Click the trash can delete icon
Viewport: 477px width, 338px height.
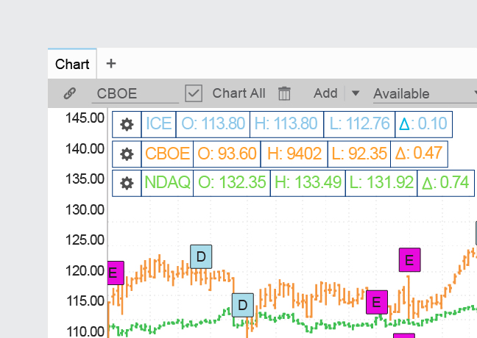[284, 93]
